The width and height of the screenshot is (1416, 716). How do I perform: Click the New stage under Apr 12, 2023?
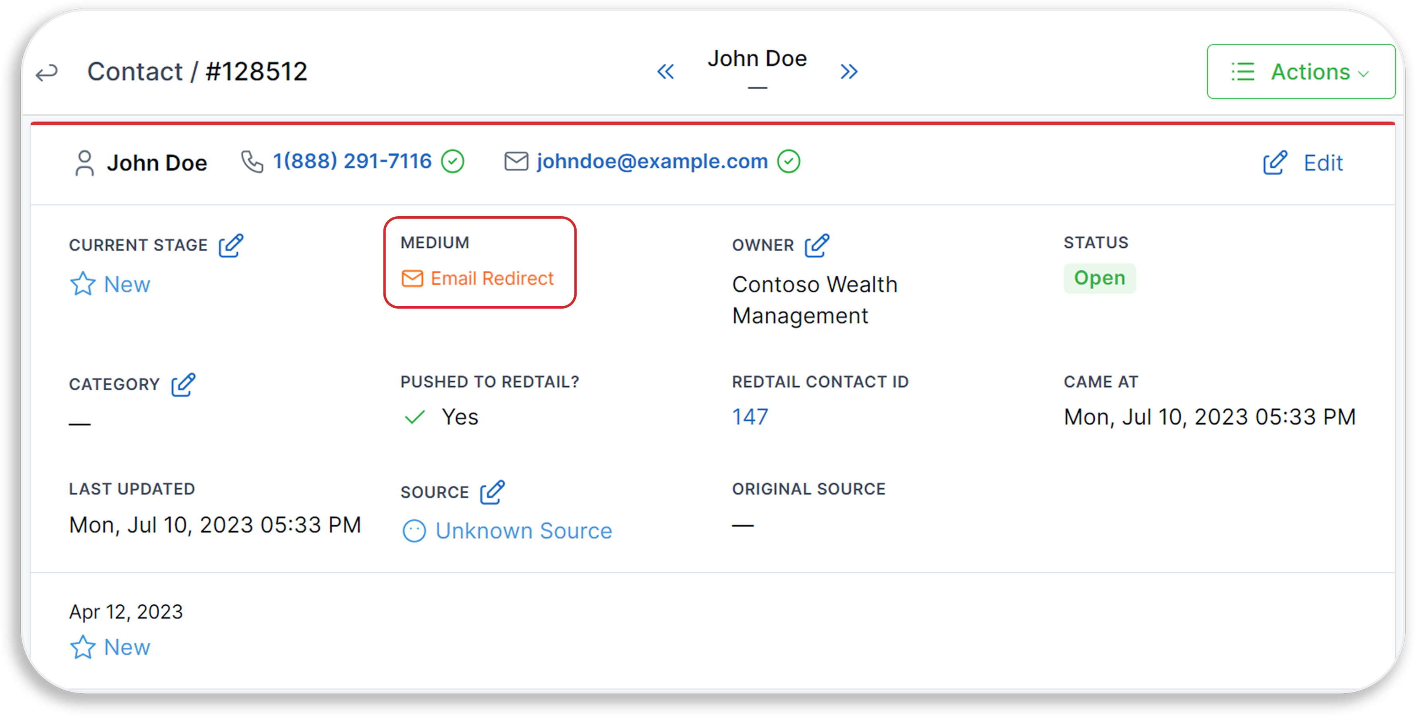(x=110, y=647)
